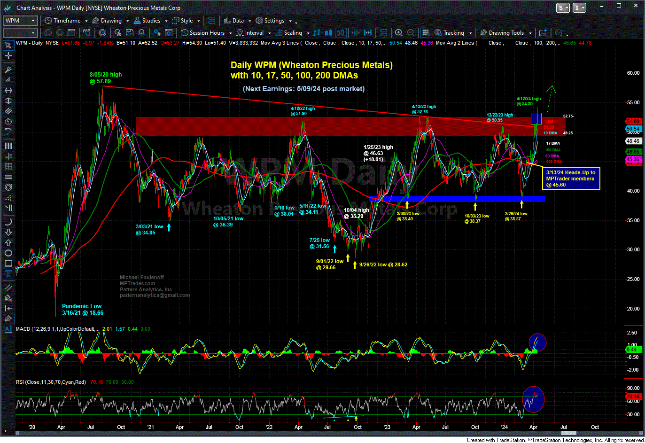The height and width of the screenshot is (443, 645).
Task: Select the Text drawing tool
Action: [8, 273]
